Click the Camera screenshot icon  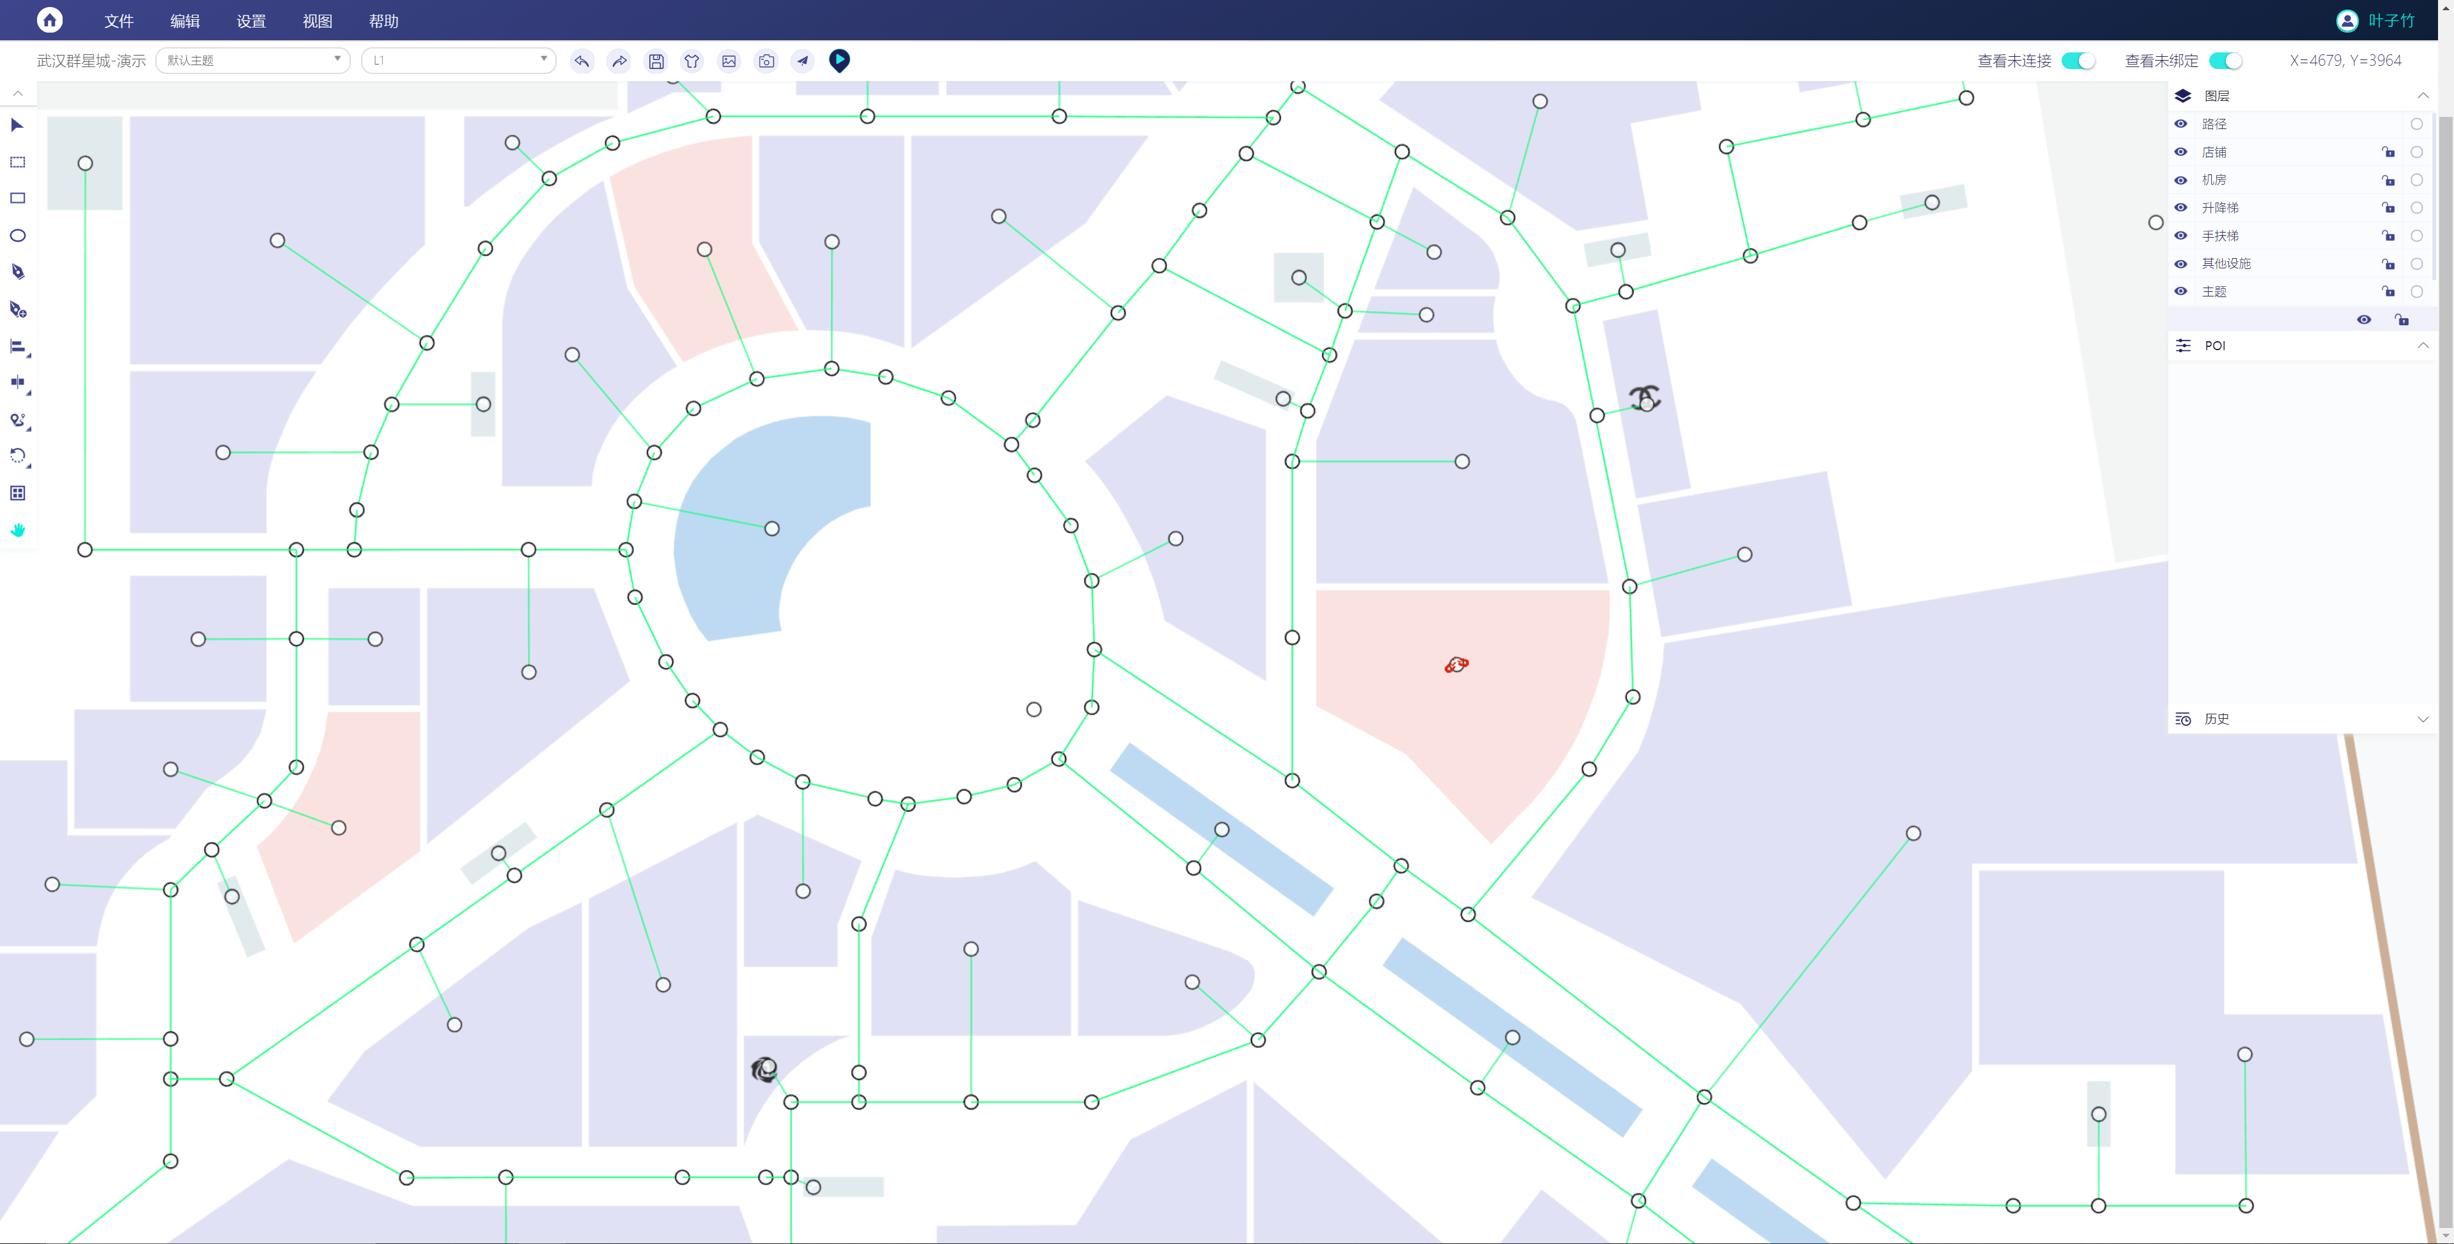(766, 61)
